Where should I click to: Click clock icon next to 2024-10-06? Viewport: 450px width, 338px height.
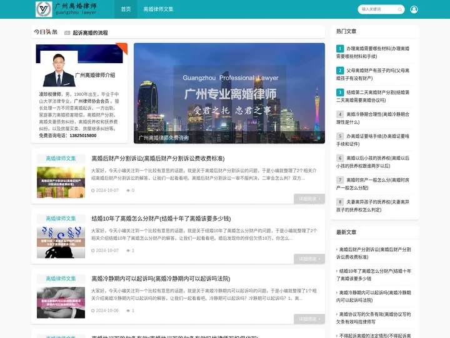point(93,310)
